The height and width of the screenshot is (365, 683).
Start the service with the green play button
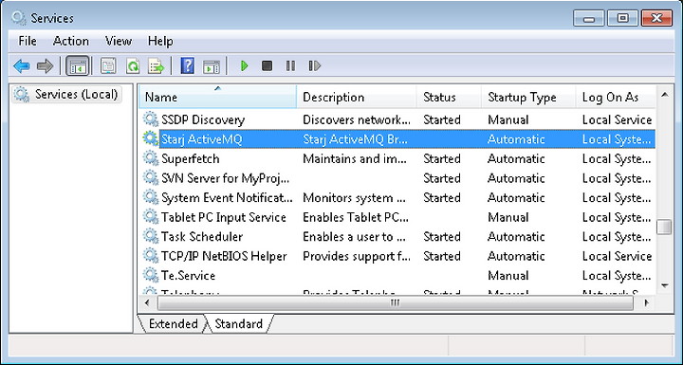pos(245,66)
